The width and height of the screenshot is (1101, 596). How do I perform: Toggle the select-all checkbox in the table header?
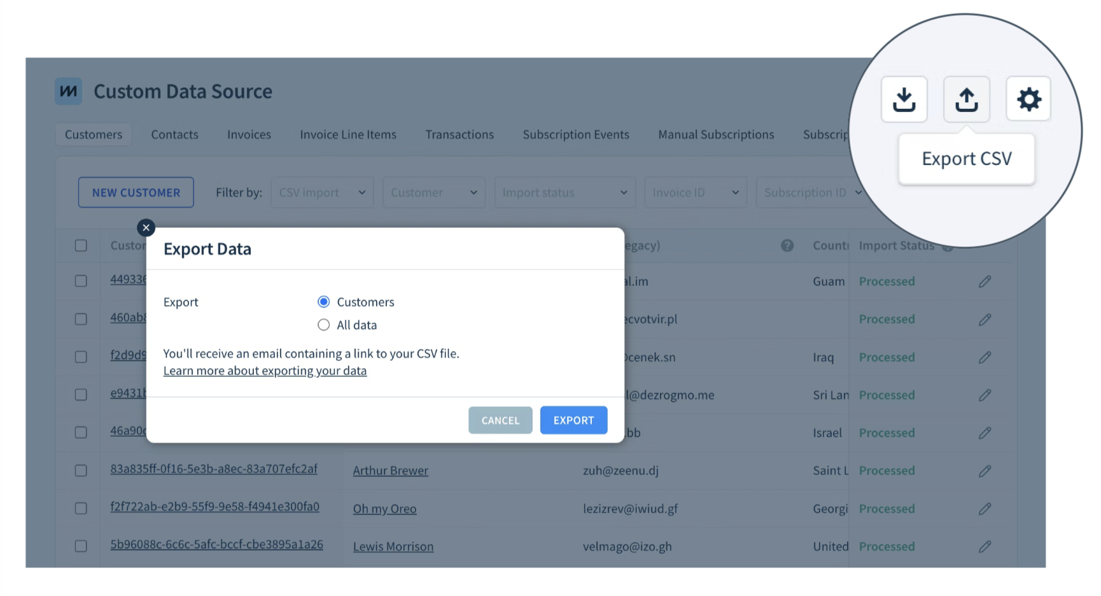point(80,245)
